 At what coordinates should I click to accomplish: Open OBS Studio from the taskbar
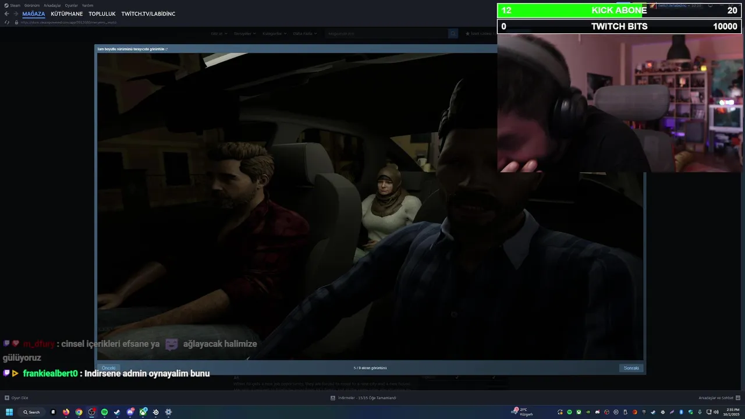tap(91, 412)
